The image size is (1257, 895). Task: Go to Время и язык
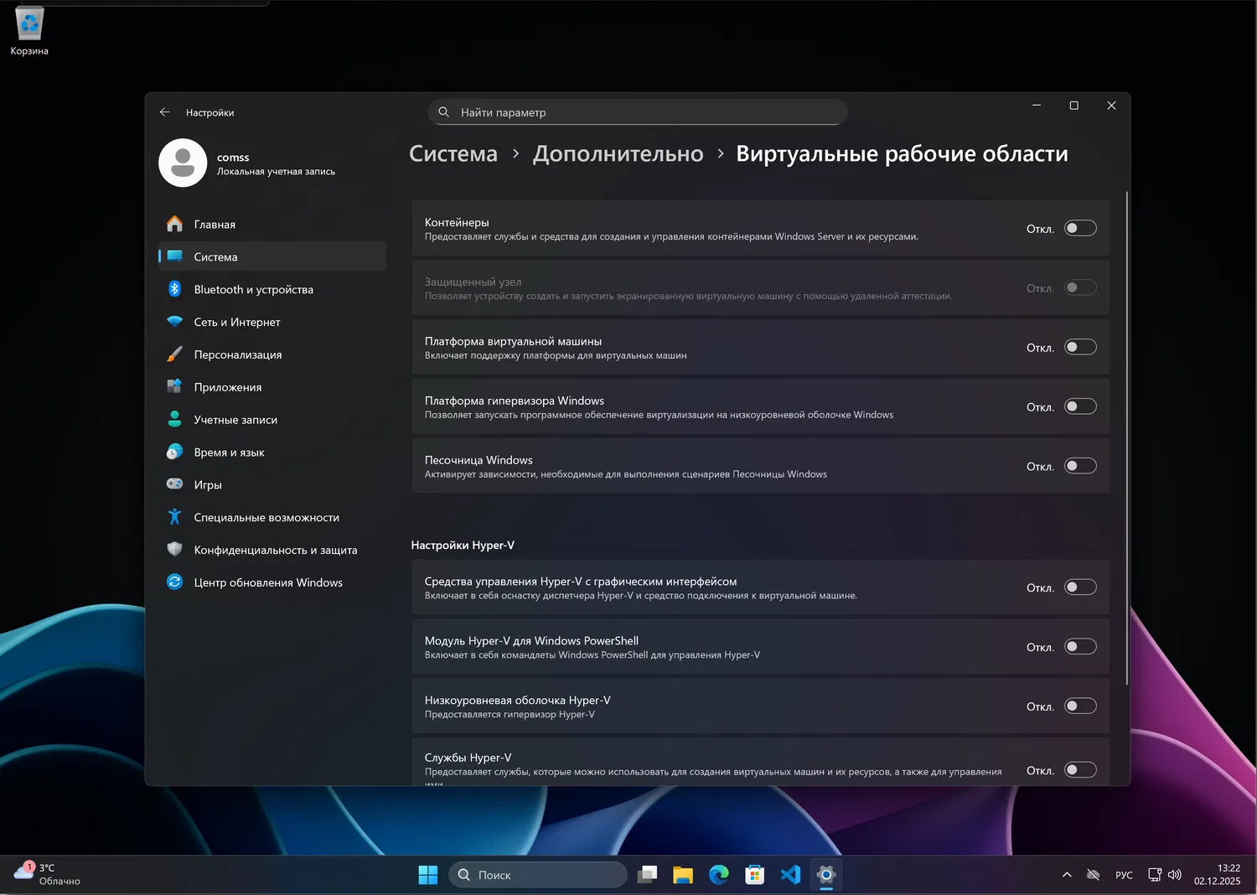point(272,452)
